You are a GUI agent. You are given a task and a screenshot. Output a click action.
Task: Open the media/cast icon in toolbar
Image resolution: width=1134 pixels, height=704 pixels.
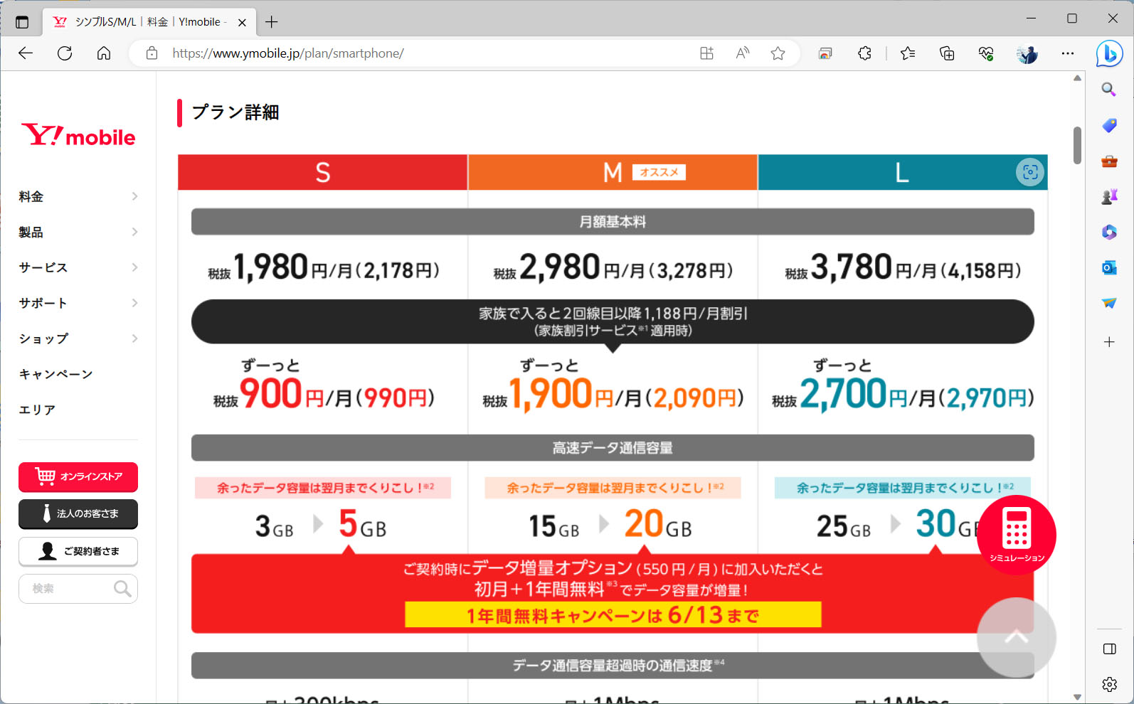click(825, 53)
